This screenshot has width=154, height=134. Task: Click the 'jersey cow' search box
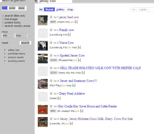coord(55,1)
